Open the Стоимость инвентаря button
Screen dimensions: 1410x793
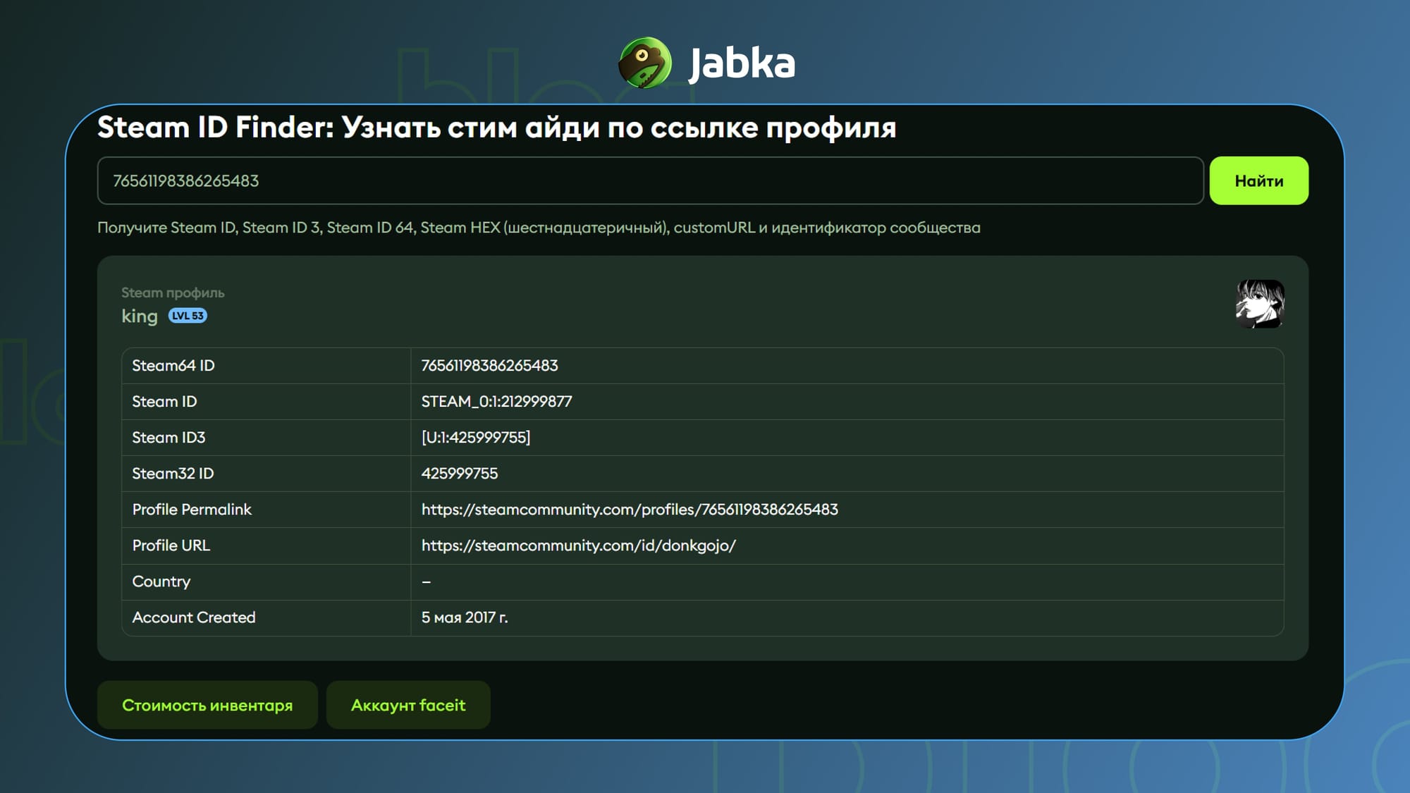point(208,704)
